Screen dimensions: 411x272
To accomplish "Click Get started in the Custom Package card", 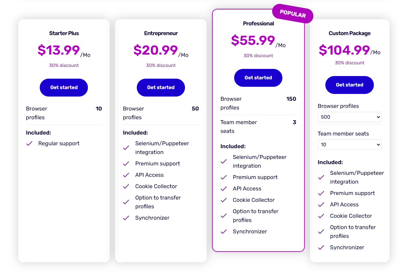I will 349,85.
